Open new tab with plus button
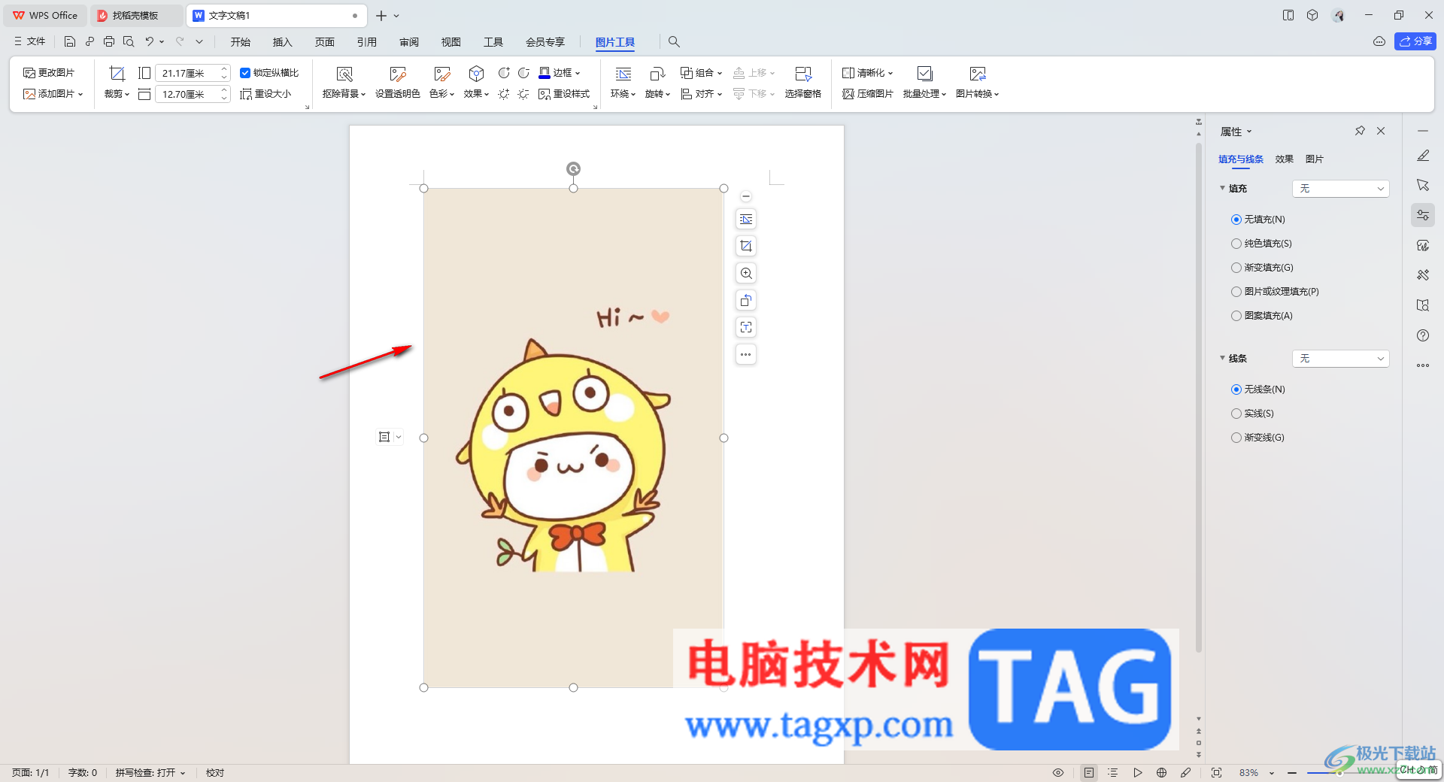Screen dimensions: 1444x782 pos(381,16)
